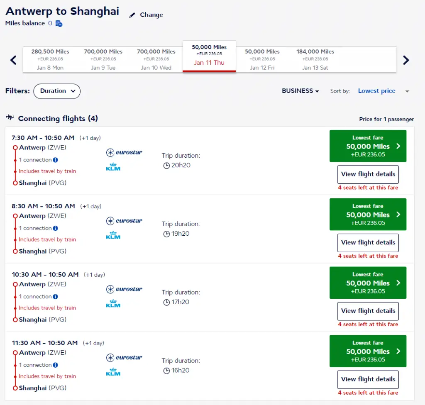425x405 pixels.
Task: Expand the Lowest price sort dropdown
Action: pos(407,91)
